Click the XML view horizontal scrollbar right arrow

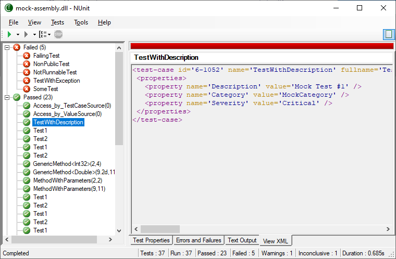click(388, 229)
